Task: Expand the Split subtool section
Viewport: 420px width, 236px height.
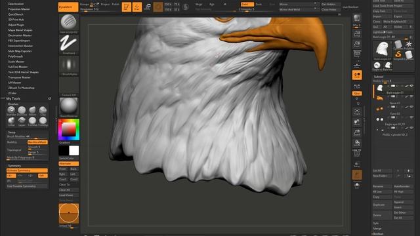Action: (x=376, y=224)
